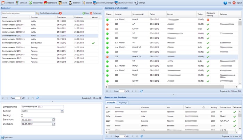This screenshot has width=243, height=140.
Task: Click the Startdatum date field
Action: (x=36, y=120)
